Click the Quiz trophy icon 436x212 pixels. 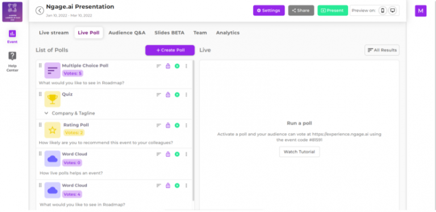pyautogui.click(x=52, y=99)
